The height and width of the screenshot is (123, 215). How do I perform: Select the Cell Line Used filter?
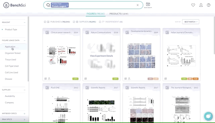click(11, 72)
